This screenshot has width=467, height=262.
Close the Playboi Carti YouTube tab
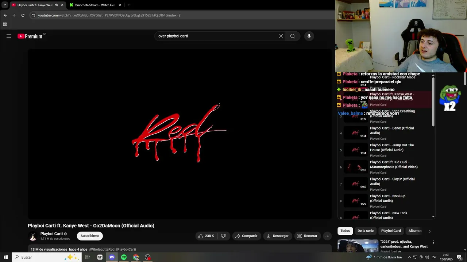click(x=62, y=5)
